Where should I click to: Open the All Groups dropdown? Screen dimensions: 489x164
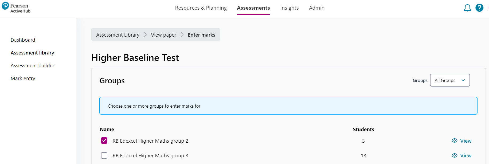(450, 80)
